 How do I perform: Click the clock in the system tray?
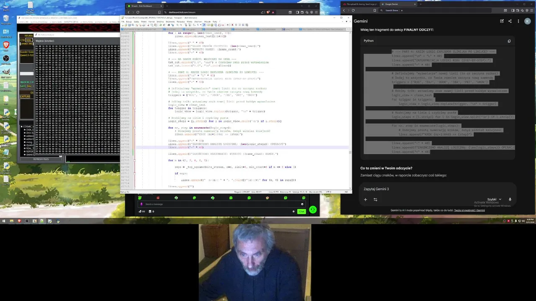530,220
